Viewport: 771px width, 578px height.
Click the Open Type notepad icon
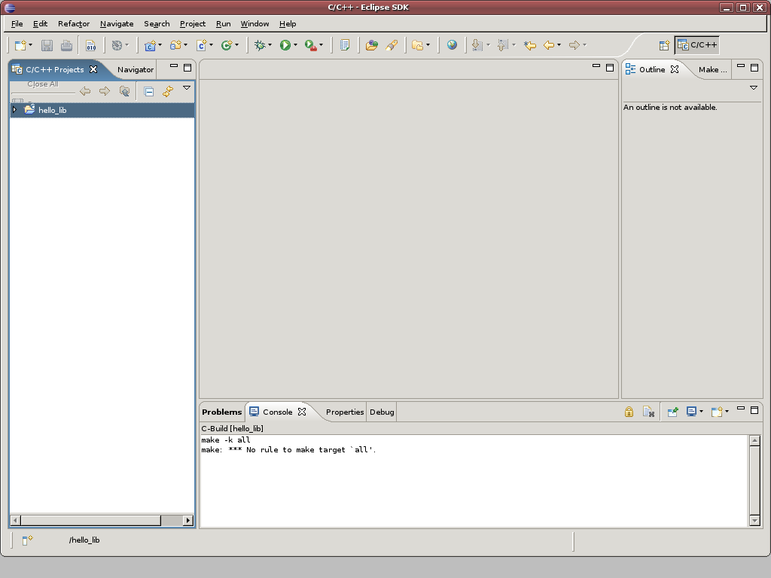(x=345, y=45)
